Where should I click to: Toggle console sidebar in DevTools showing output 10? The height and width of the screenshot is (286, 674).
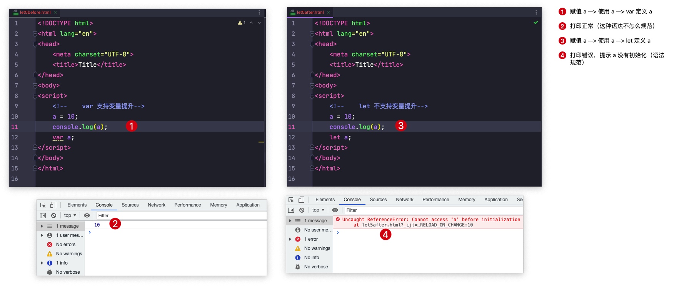(x=43, y=216)
